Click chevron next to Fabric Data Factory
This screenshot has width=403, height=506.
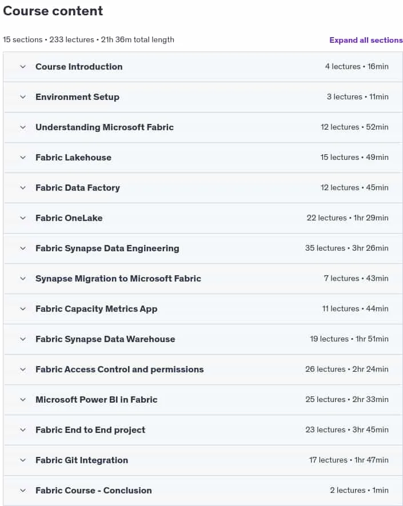tap(23, 188)
